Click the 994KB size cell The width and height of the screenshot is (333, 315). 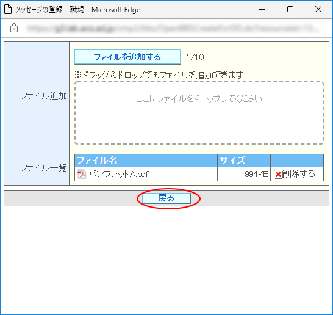click(x=244, y=174)
